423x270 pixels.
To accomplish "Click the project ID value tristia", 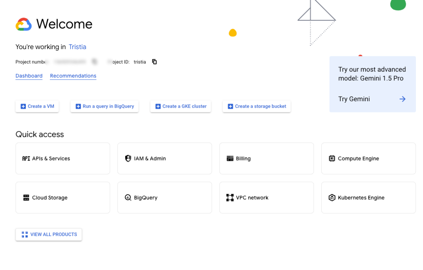I will tap(140, 62).
